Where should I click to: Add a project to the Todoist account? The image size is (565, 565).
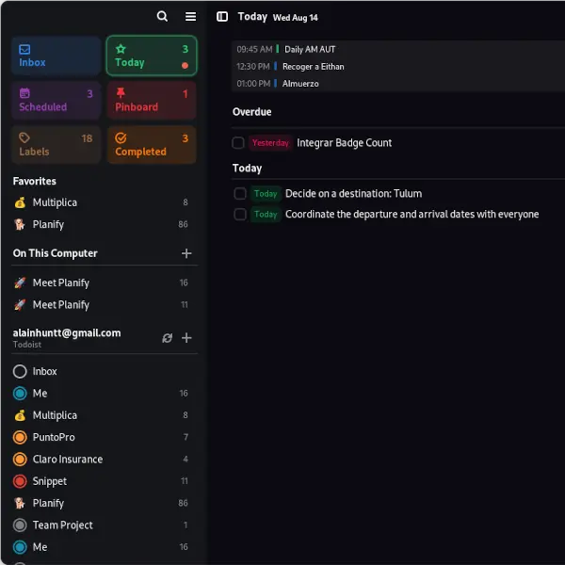[186, 338]
